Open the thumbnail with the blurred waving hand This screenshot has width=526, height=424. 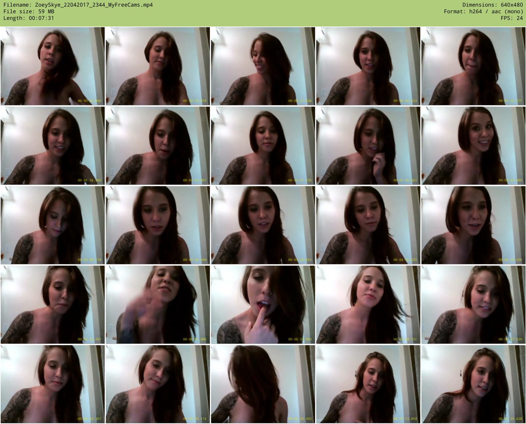158,305
